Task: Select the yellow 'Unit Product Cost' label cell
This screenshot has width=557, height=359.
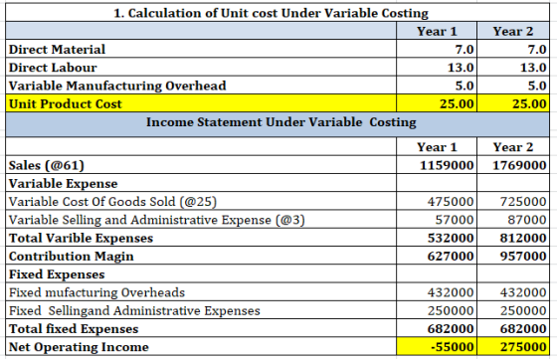Action: (x=201, y=103)
